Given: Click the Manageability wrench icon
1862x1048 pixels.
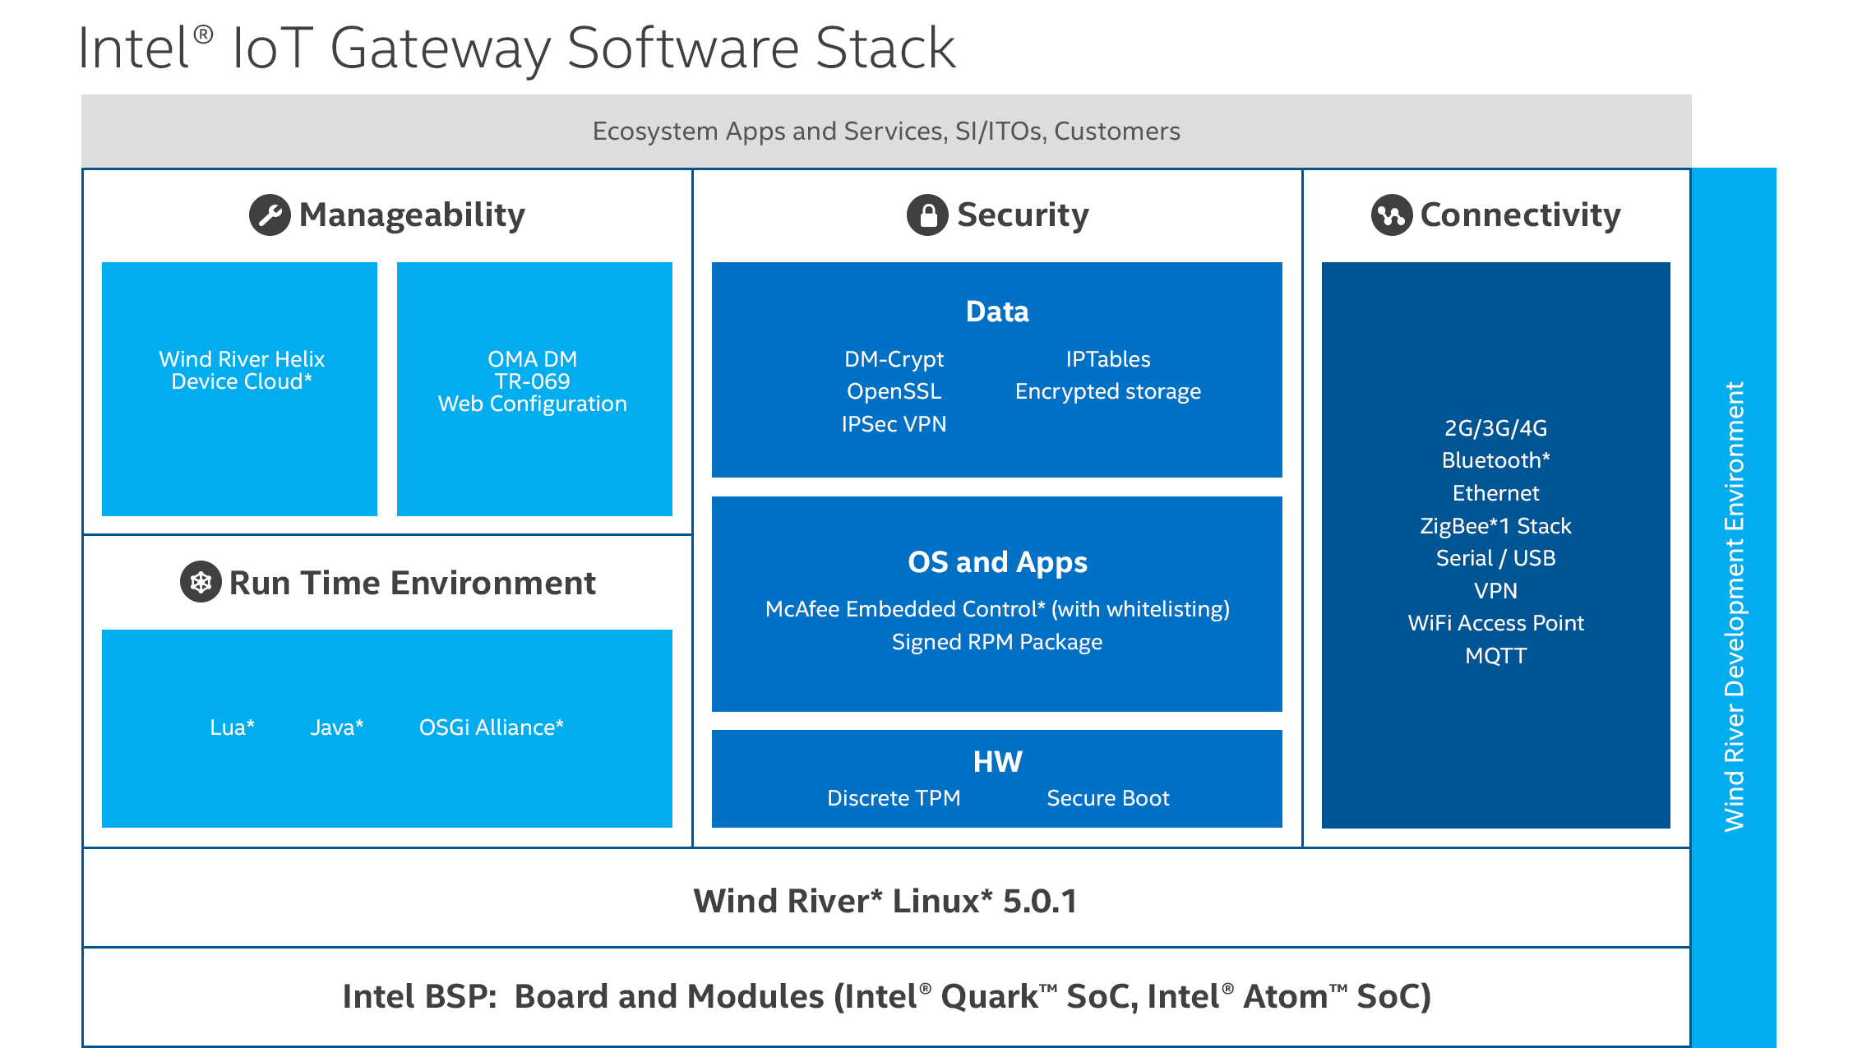Looking at the screenshot, I should pyautogui.click(x=270, y=215).
